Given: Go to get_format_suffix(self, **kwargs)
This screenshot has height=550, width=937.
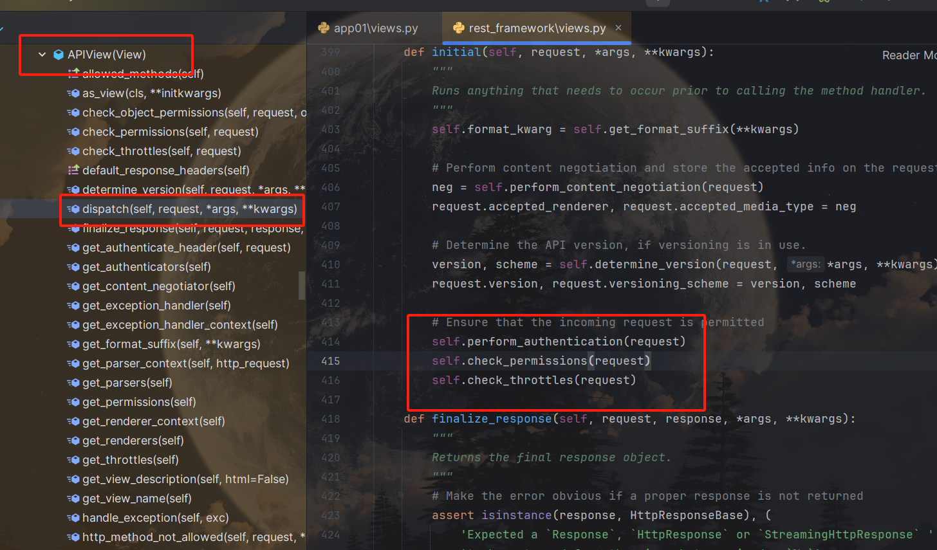Looking at the screenshot, I should (x=171, y=344).
